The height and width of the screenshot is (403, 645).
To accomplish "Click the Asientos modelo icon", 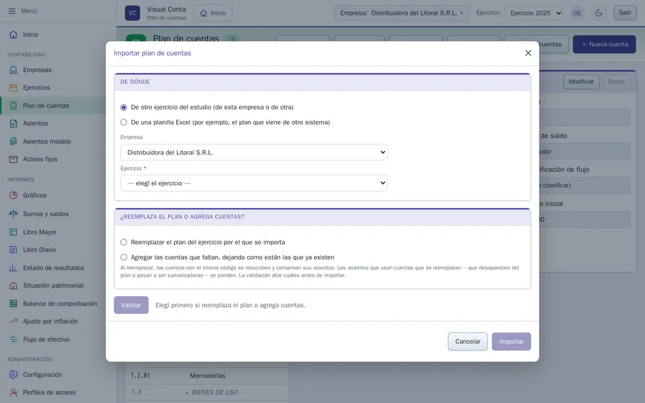I will (13, 142).
